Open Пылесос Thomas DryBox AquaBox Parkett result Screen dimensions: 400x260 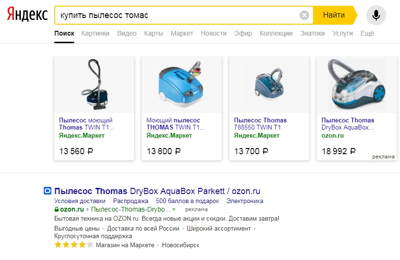pos(157,191)
